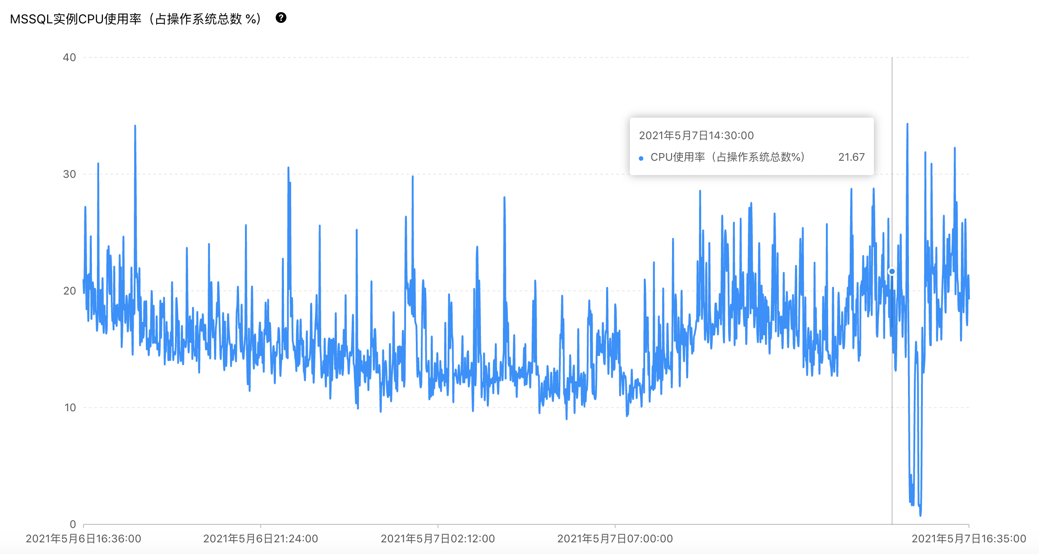Select the blue series dot in the tooltip

[641, 158]
